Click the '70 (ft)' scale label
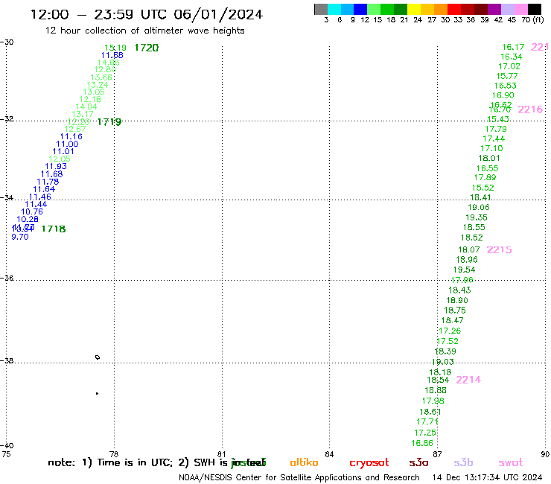 coord(532,20)
